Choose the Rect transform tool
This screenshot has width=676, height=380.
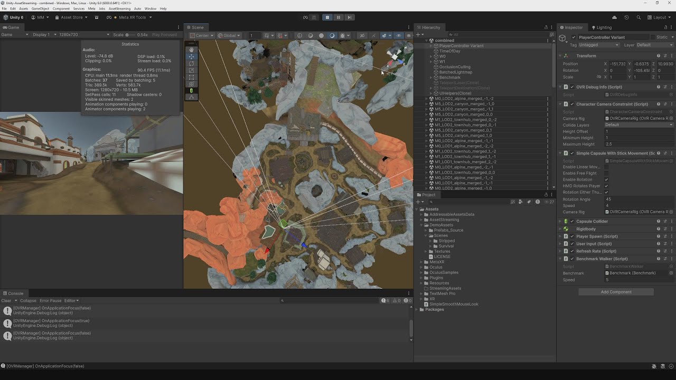(x=191, y=77)
